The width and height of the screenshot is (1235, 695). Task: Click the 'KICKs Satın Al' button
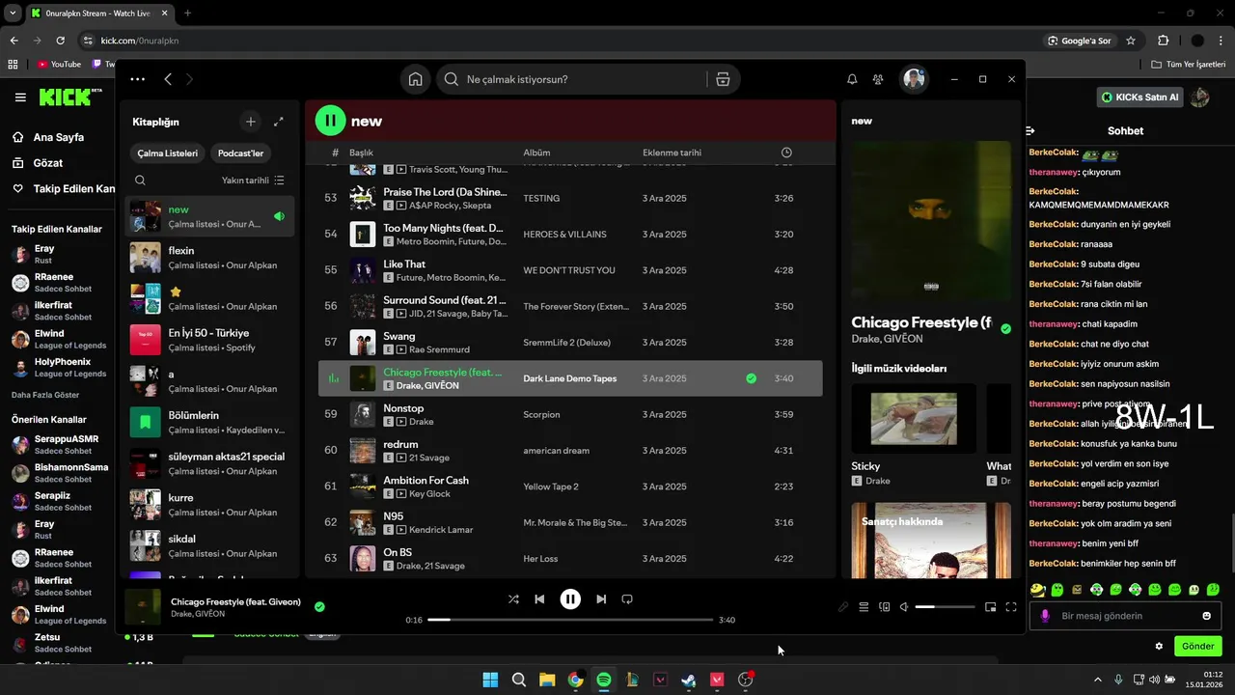click(x=1140, y=97)
